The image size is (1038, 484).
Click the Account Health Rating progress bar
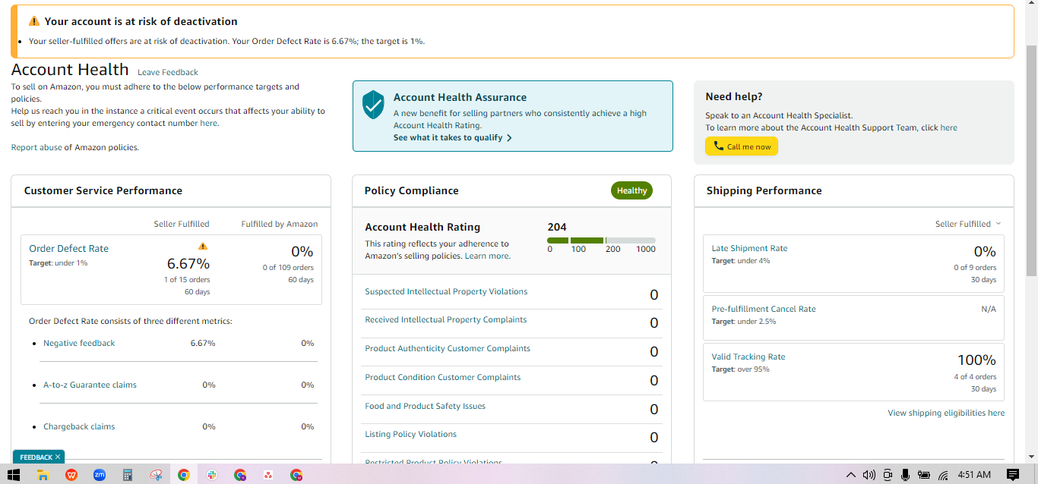click(x=601, y=240)
